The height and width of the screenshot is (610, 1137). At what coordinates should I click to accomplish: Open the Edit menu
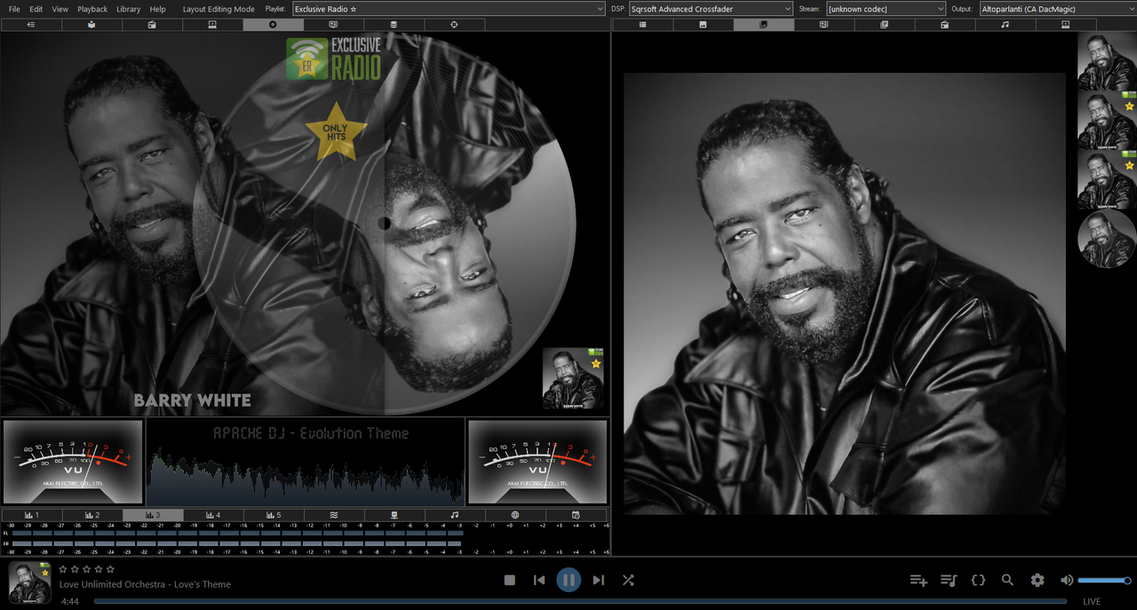click(x=36, y=9)
